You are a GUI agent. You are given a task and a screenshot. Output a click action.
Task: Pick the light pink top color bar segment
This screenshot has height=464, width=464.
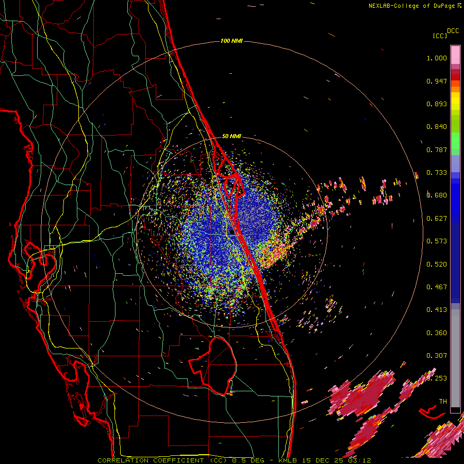click(455, 55)
